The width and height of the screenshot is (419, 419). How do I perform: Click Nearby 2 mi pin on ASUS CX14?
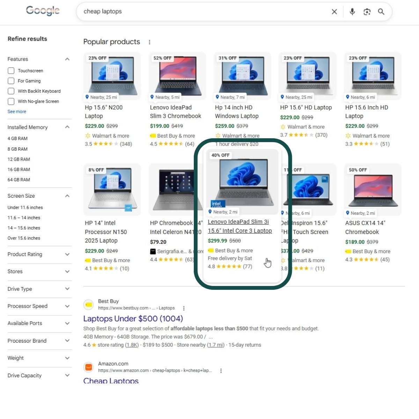[x=348, y=213]
